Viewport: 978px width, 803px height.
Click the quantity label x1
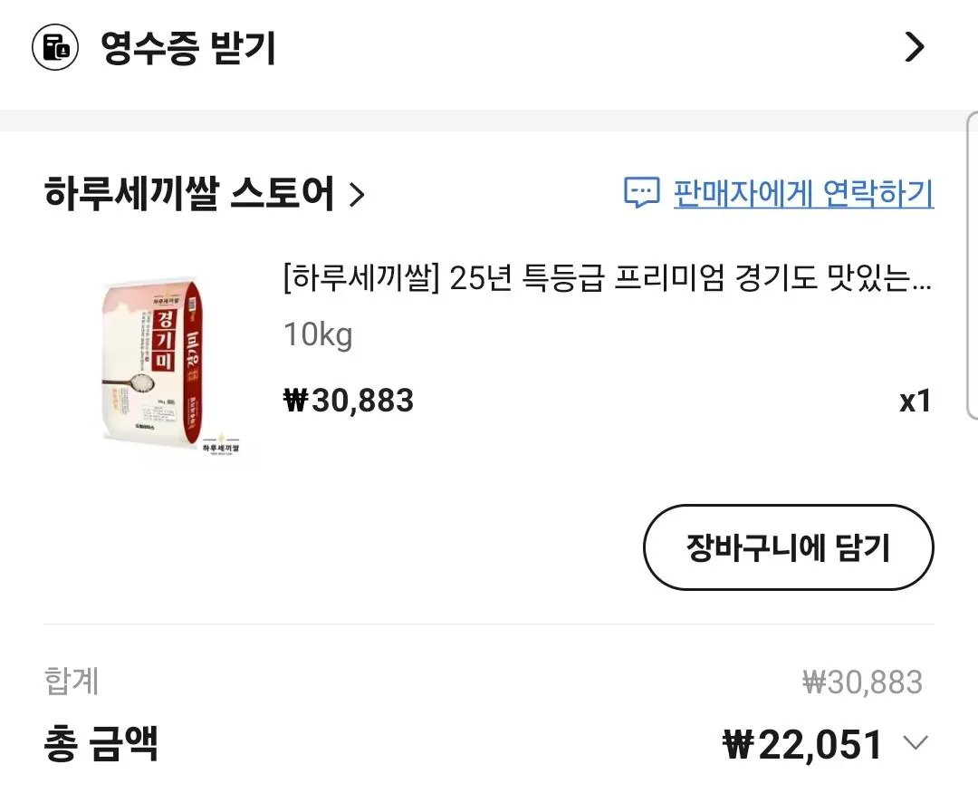click(x=915, y=401)
